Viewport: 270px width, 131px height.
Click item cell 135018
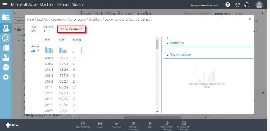click(x=64, y=105)
